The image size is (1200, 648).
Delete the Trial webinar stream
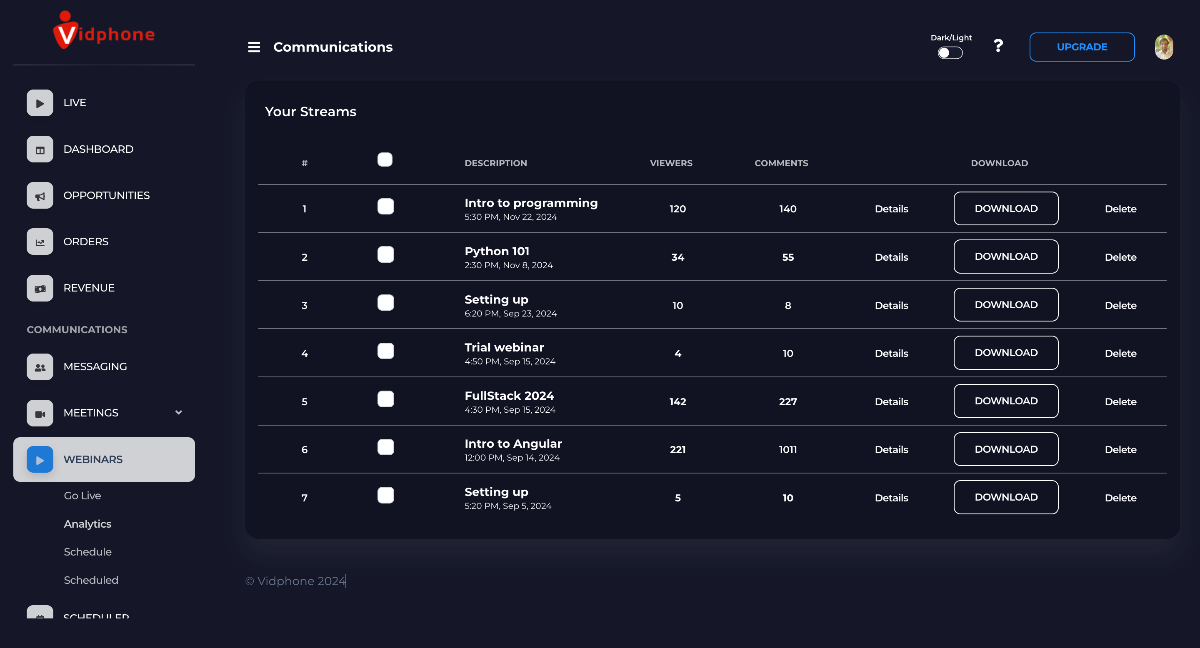tap(1120, 353)
